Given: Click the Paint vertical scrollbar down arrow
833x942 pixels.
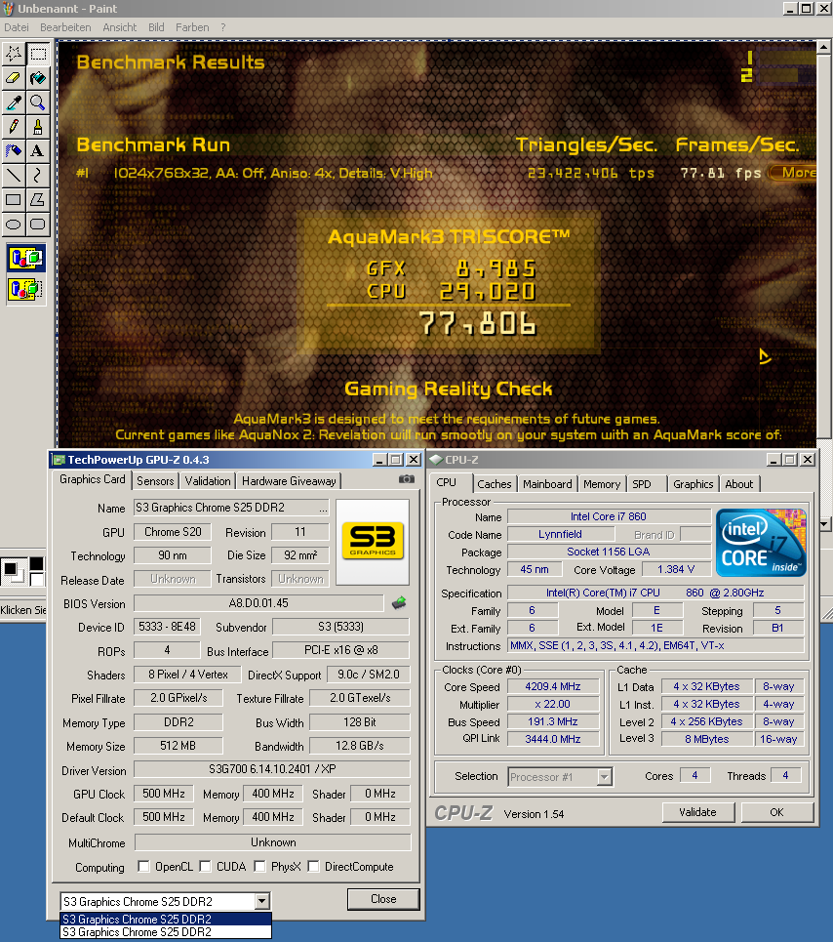Looking at the screenshot, I should [x=824, y=524].
